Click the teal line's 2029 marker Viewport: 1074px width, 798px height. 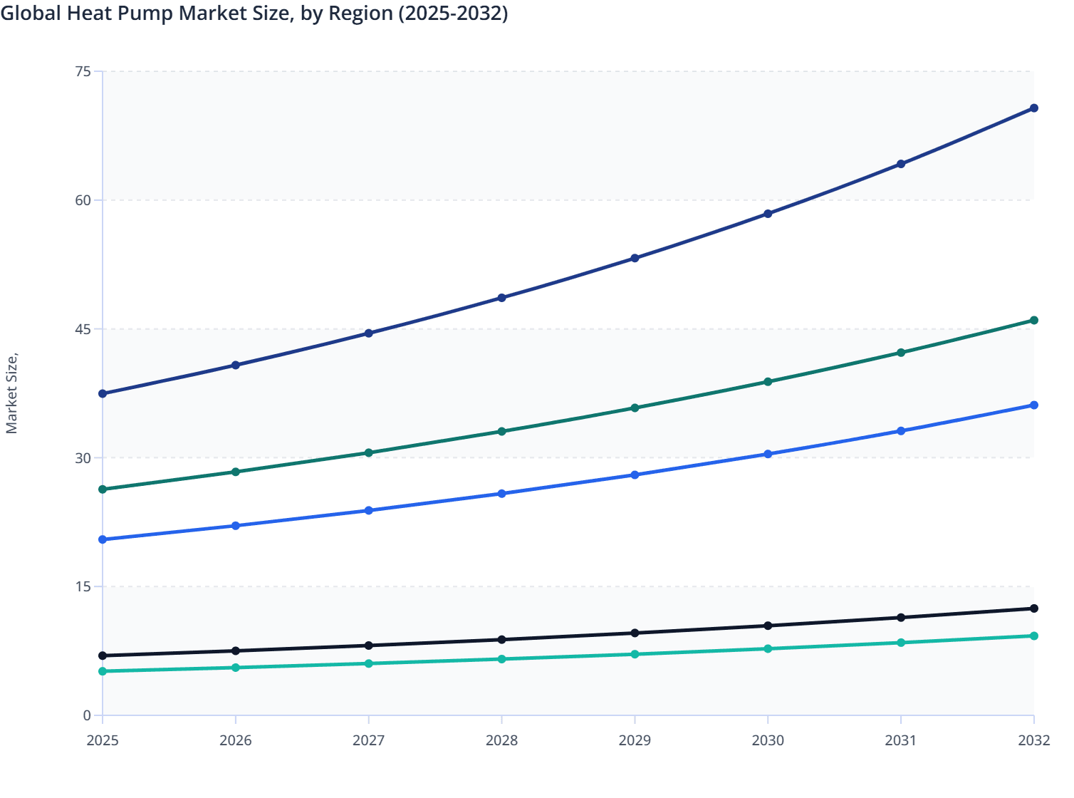pyautogui.click(x=635, y=653)
